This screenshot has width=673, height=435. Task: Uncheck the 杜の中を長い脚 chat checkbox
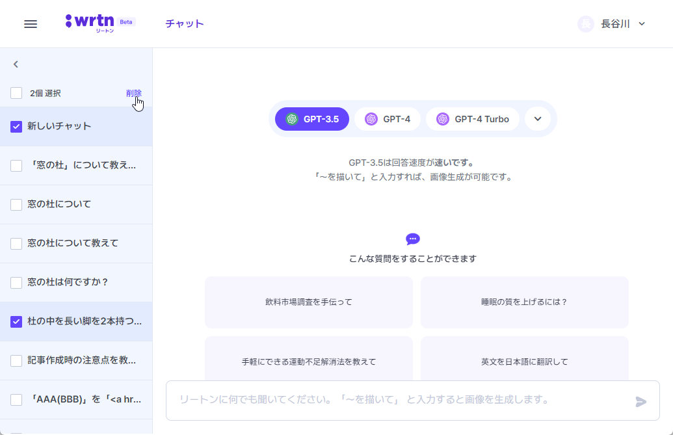pos(16,321)
